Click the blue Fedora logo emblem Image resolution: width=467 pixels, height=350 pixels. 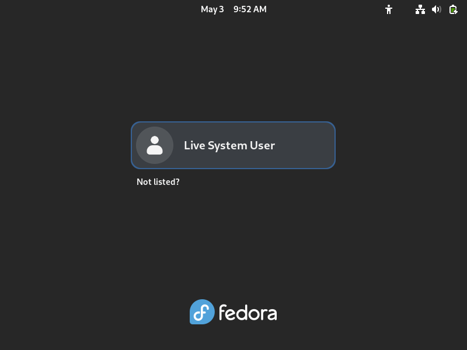click(202, 311)
